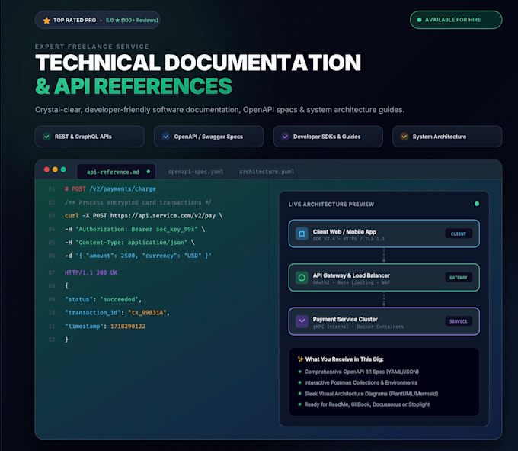Open the Payment Service Cluster card

(x=384, y=321)
